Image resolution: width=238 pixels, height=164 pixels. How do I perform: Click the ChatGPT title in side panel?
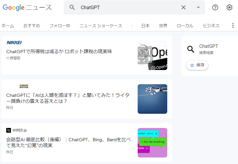pyautogui.click(x=209, y=46)
